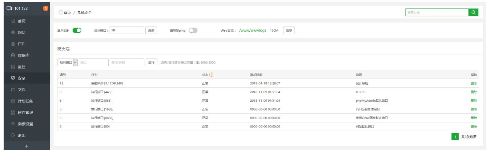
Task: Open 数据库 from the sidebar
Action: 23,55
